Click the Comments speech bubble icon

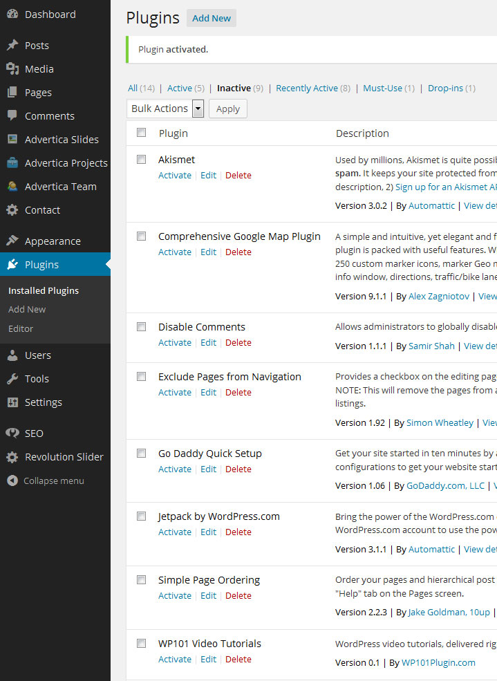[x=12, y=115]
